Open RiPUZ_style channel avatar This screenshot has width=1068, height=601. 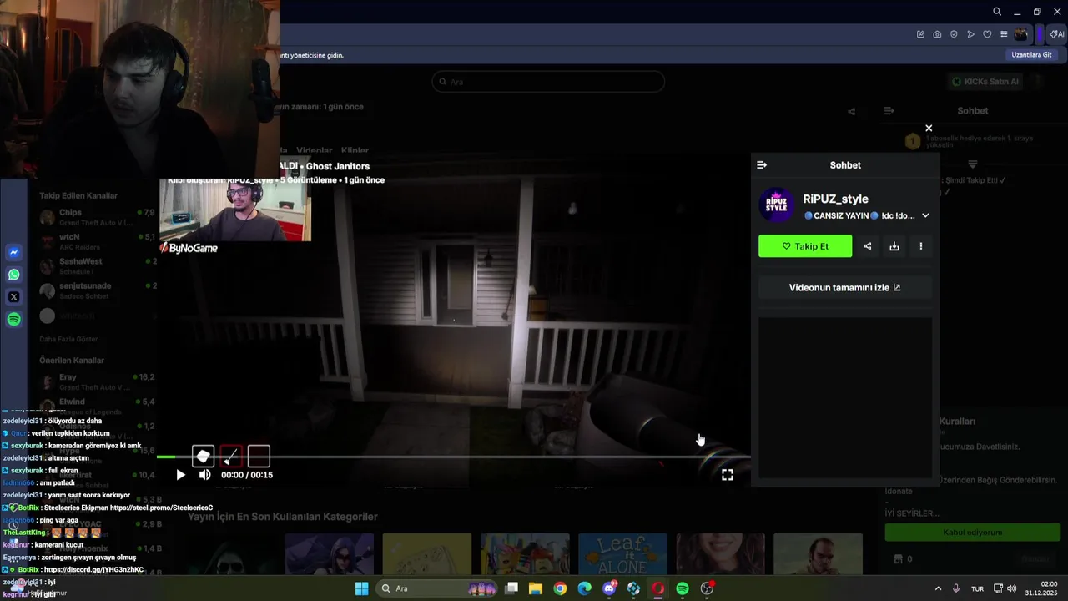777,205
